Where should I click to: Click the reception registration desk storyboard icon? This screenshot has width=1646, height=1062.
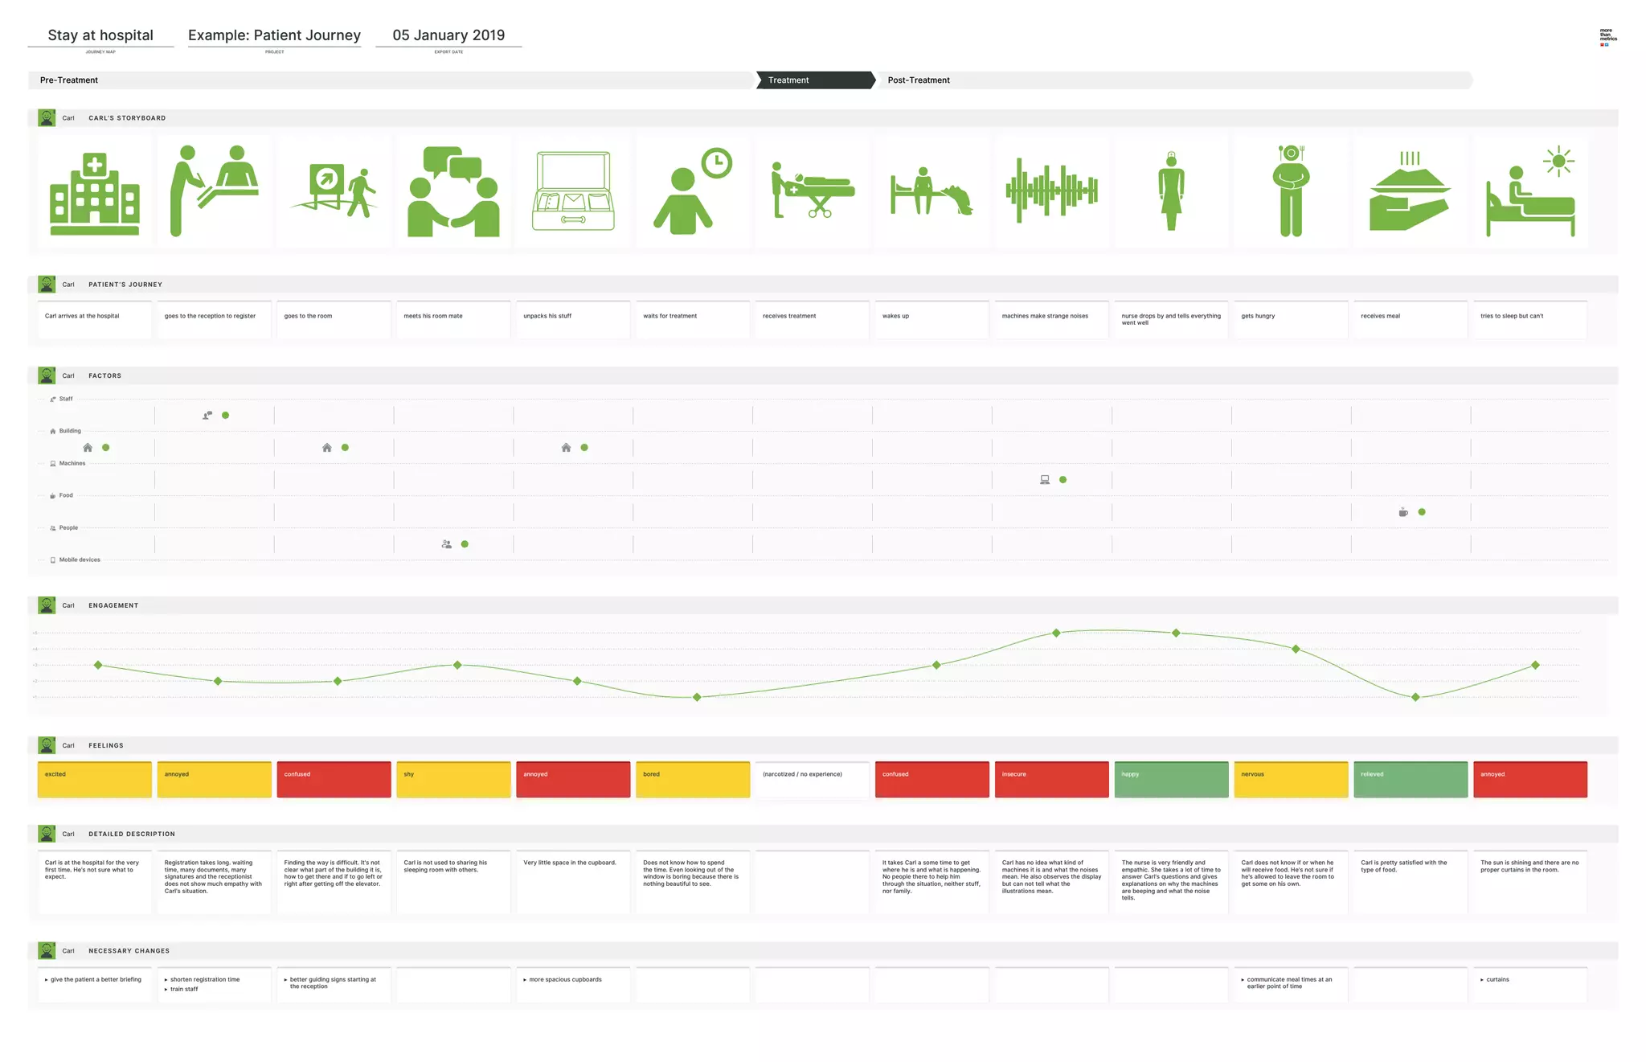click(214, 191)
